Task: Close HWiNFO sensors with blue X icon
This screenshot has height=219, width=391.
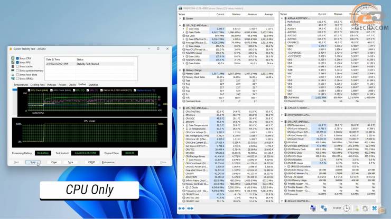Action: [x=374, y=208]
